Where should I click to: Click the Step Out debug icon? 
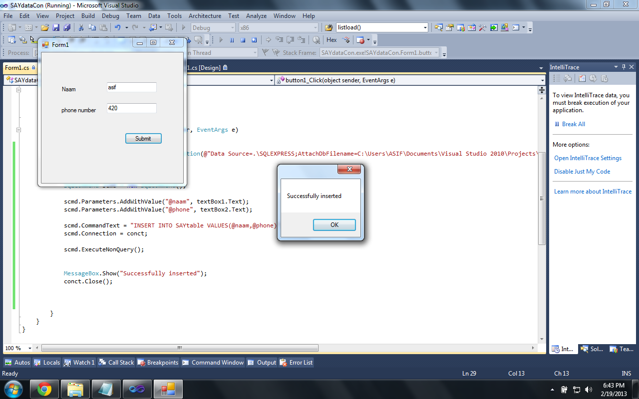[x=302, y=40]
